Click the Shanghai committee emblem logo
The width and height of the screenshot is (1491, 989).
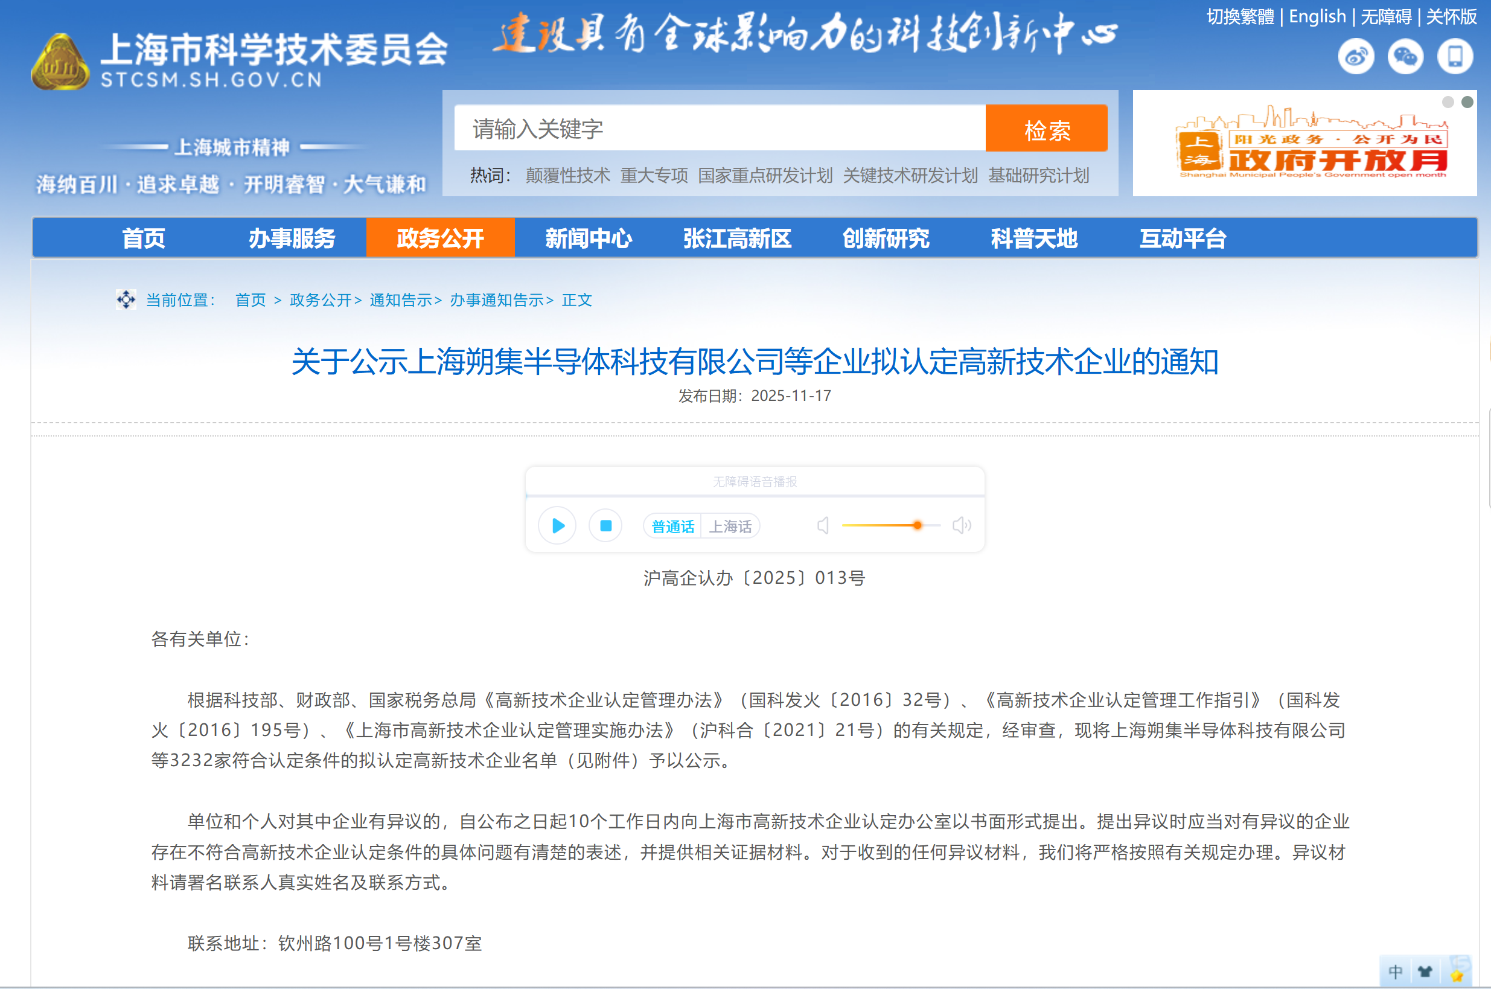click(60, 62)
